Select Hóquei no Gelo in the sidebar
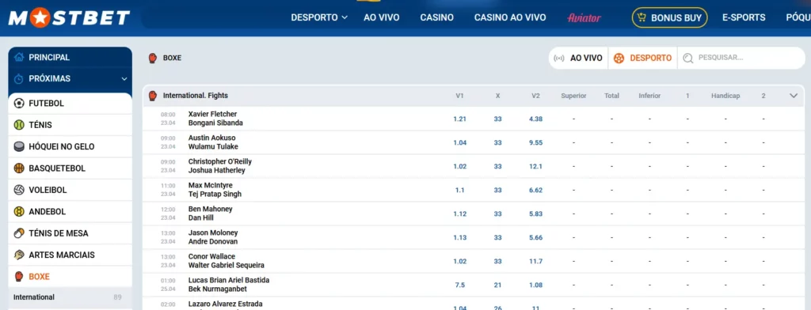The height and width of the screenshot is (310, 811). pyautogui.click(x=70, y=147)
